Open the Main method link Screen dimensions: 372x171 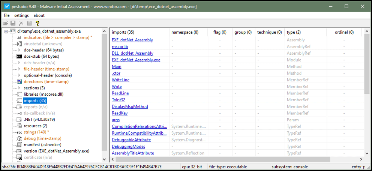tap(117, 66)
